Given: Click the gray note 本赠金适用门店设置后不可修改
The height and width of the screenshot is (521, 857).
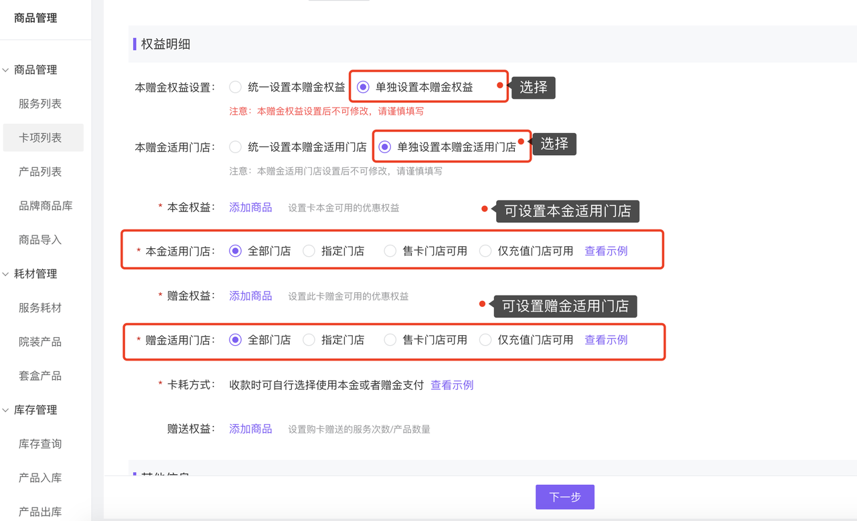Looking at the screenshot, I should 336,171.
